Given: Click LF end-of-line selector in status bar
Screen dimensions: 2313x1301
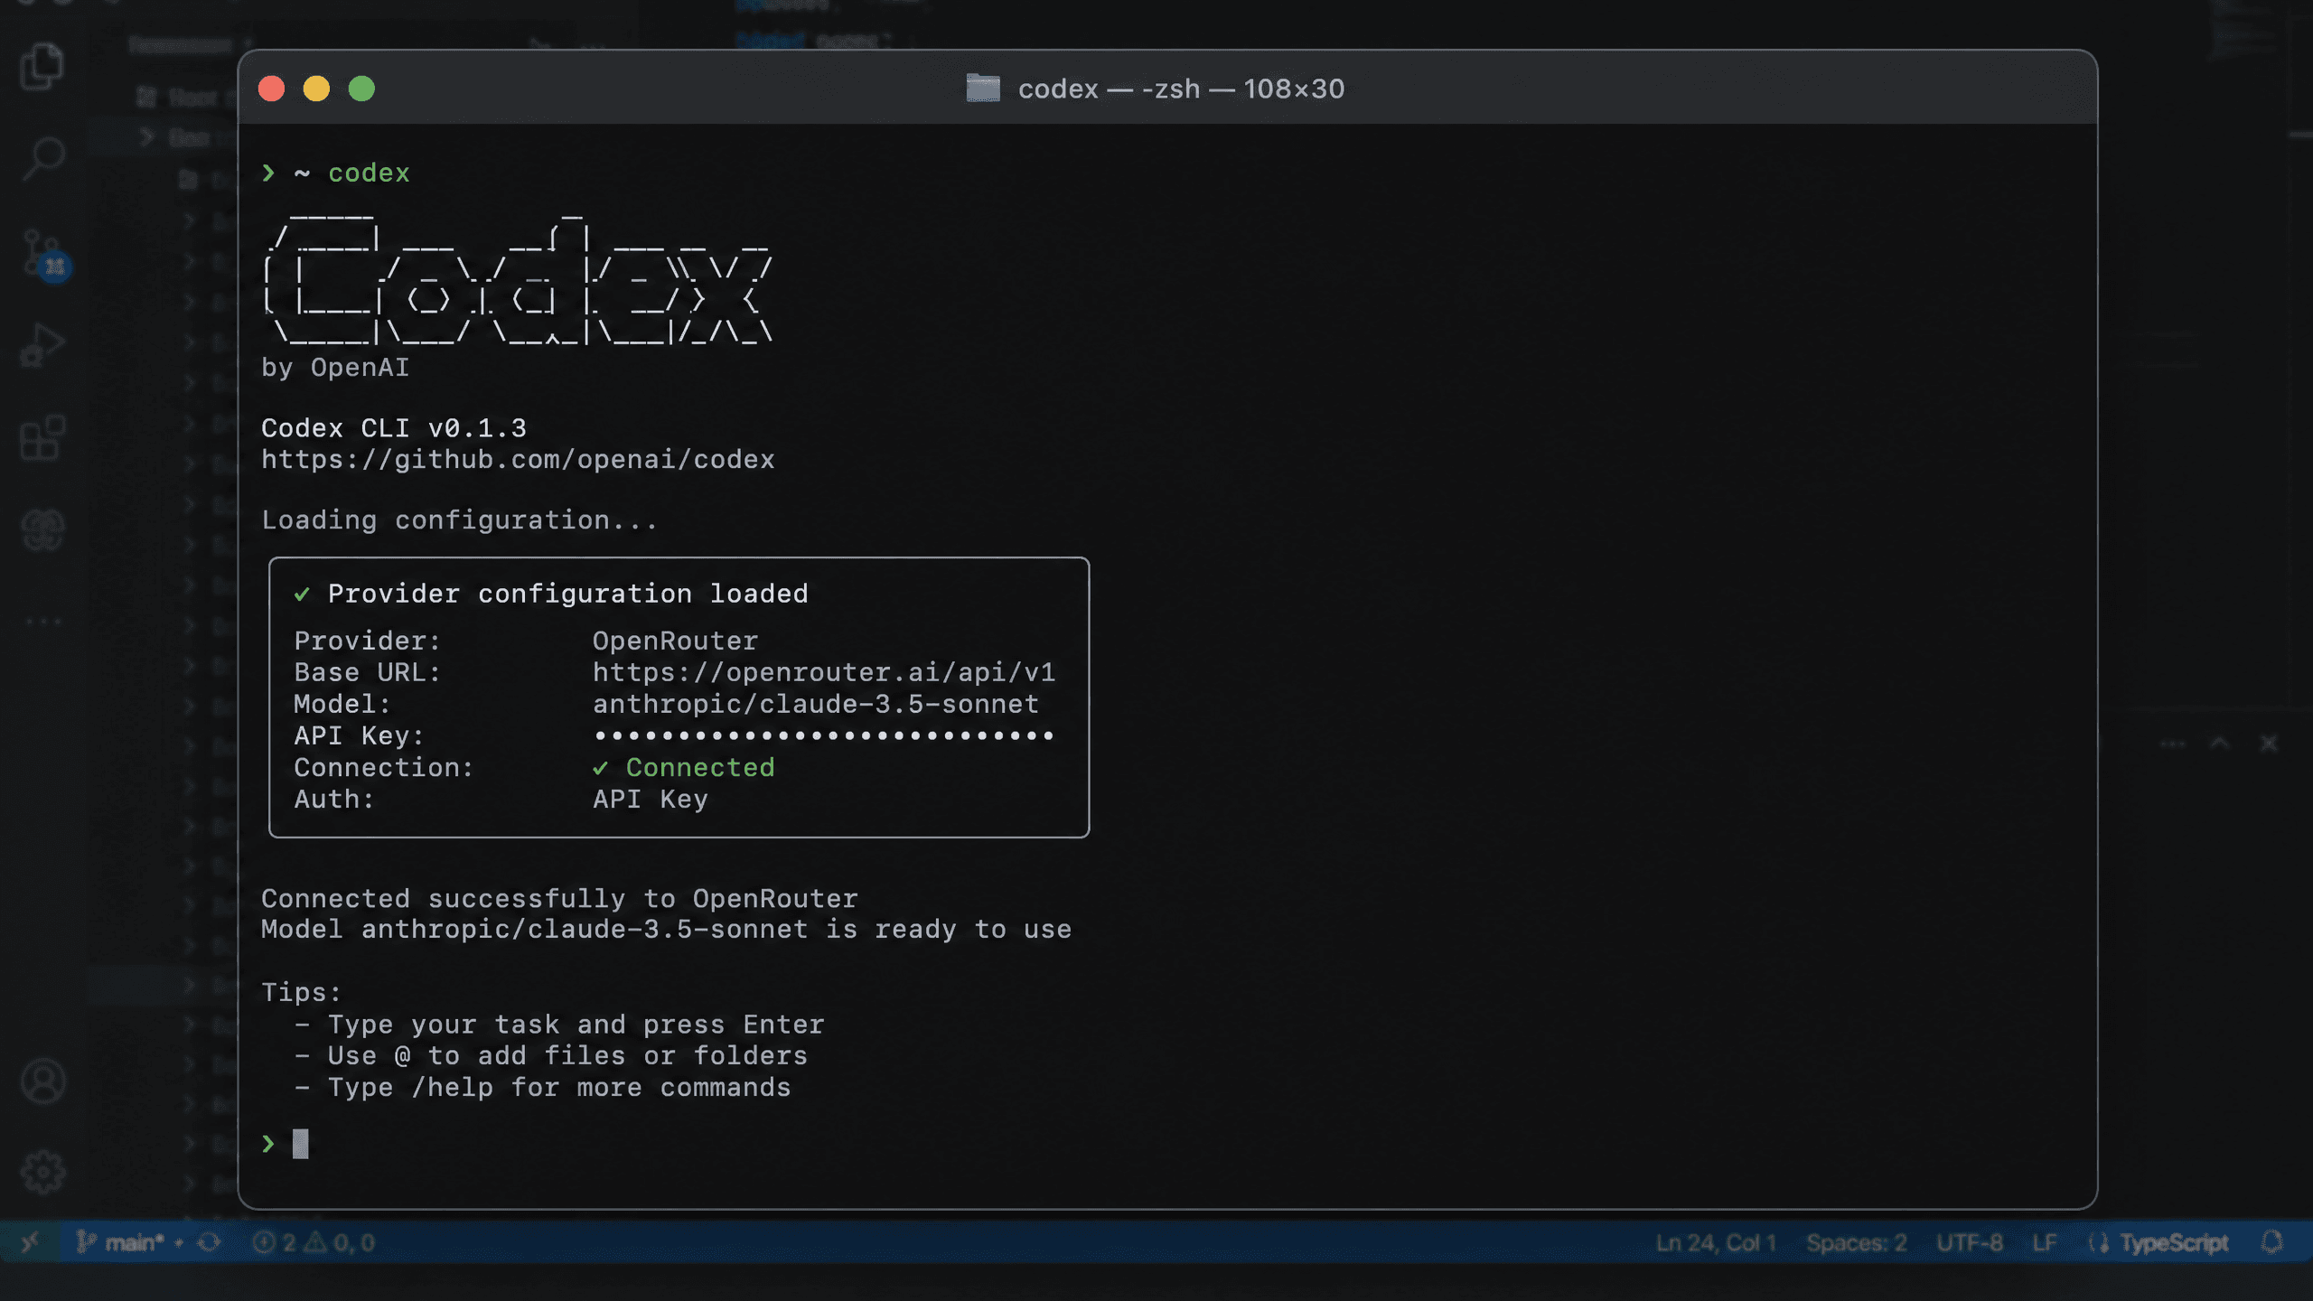Looking at the screenshot, I should 2044,1242.
